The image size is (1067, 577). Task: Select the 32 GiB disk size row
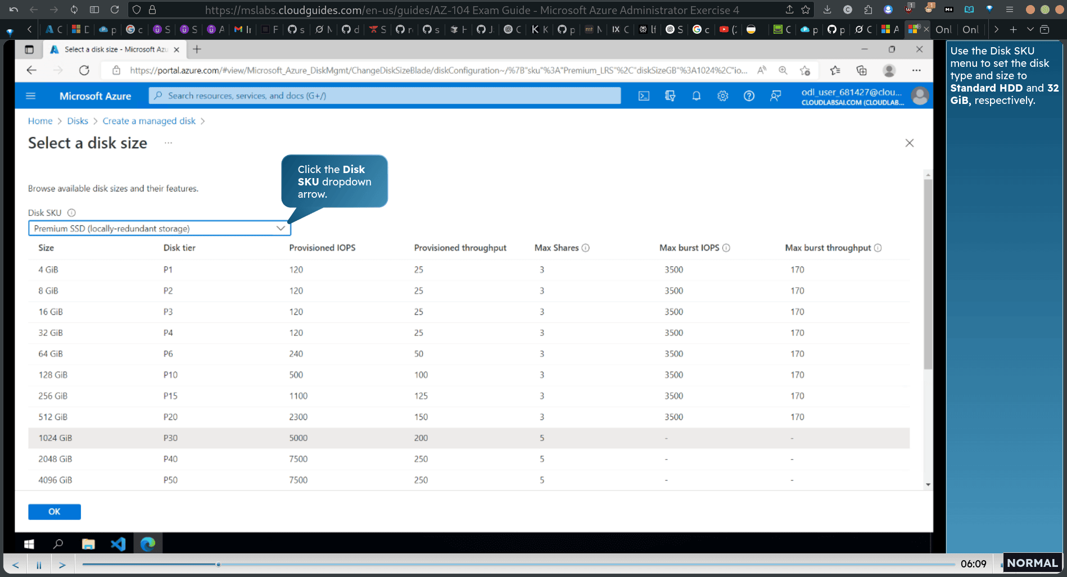pos(469,333)
